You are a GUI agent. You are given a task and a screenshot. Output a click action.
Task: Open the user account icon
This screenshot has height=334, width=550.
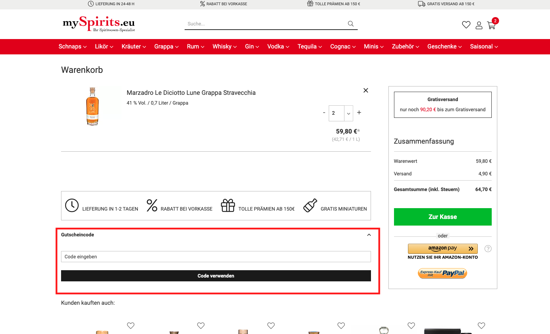[479, 25]
